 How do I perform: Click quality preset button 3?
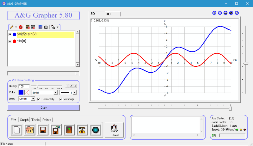75,86
